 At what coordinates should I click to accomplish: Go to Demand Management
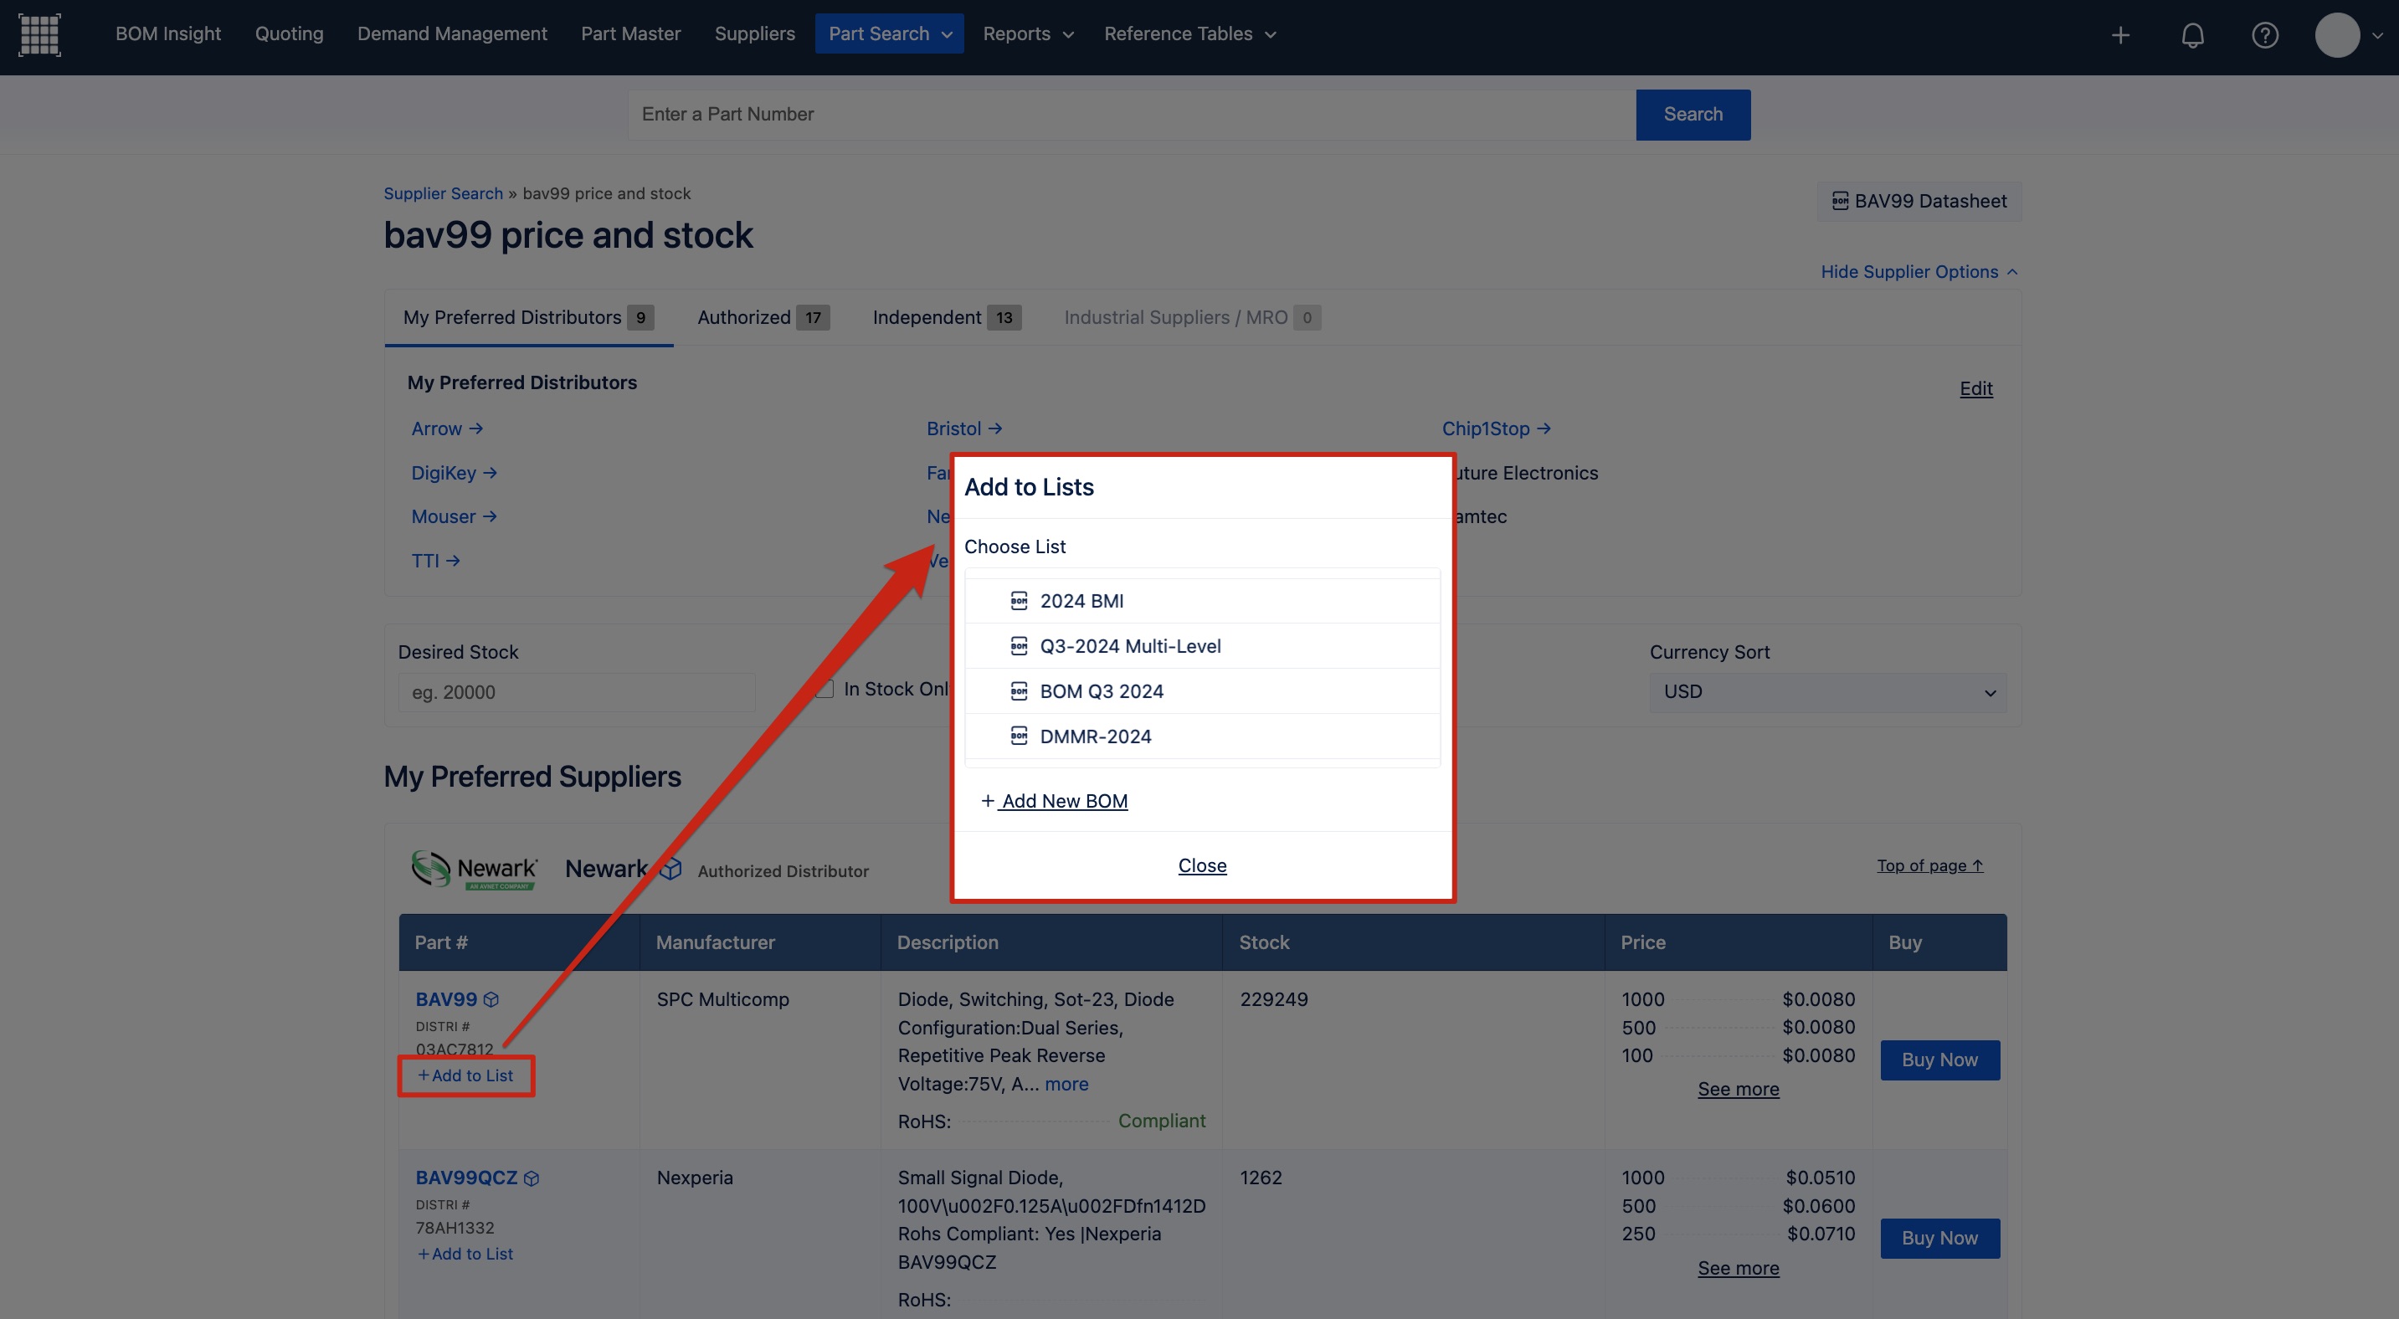click(x=452, y=33)
